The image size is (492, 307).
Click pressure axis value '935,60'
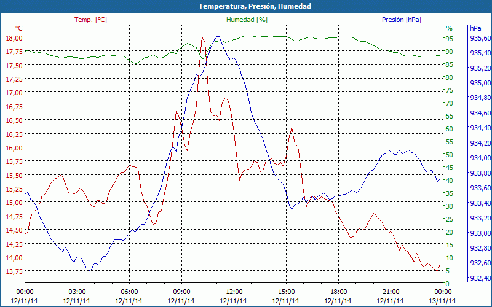tap(480, 37)
